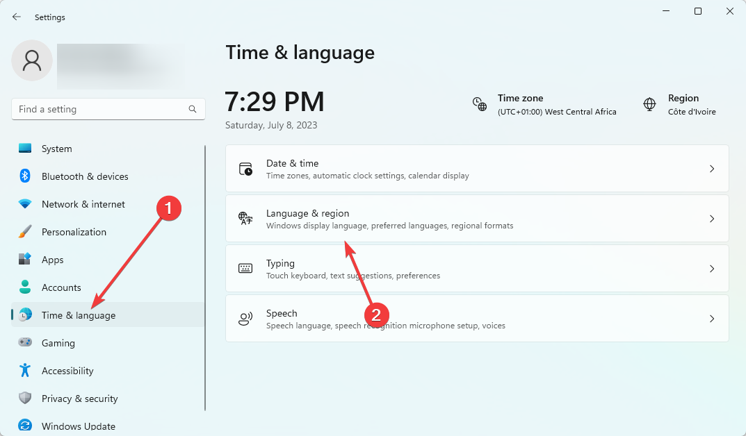Screen dimensions: 746x436
Task: Click the Personalization paintbrush icon
Action: (x=25, y=232)
